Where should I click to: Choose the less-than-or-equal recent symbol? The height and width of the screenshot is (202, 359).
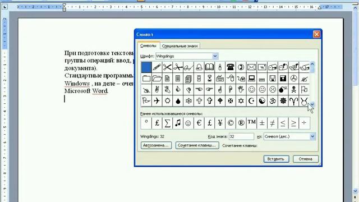pos(283,123)
